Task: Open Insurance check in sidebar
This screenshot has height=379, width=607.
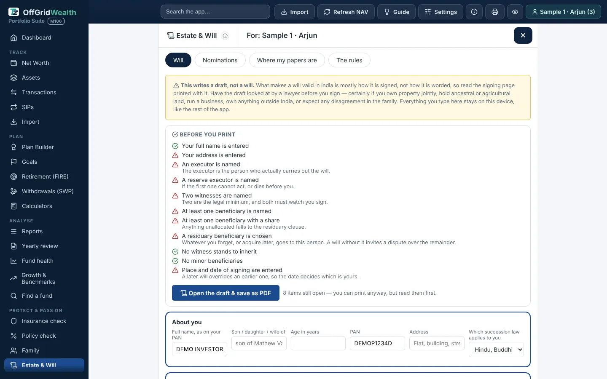Action: click(44, 321)
